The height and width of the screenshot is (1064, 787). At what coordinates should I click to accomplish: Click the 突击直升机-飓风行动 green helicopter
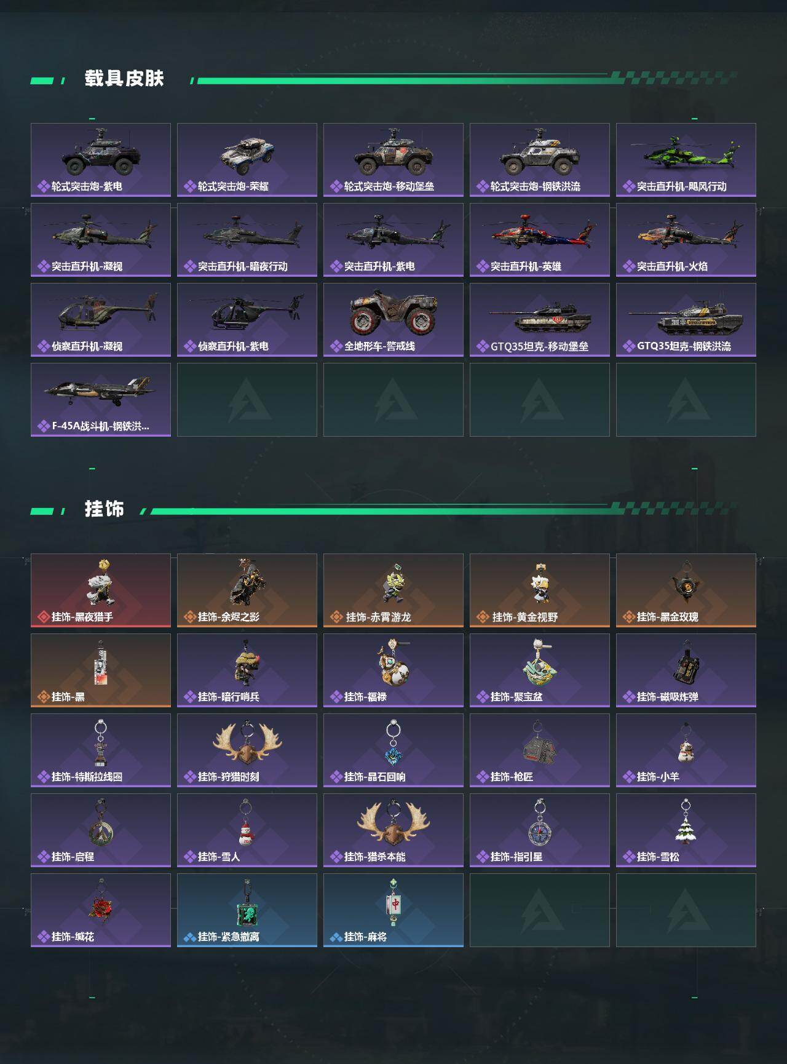686,160
